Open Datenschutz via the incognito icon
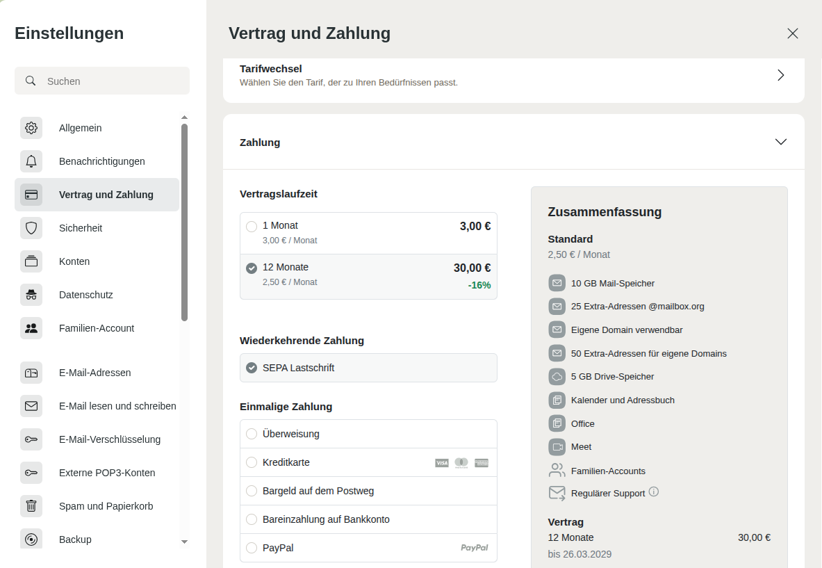This screenshot has height=568, width=822. tap(31, 295)
